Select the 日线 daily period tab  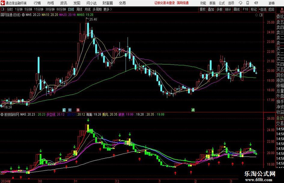coord(71,9)
